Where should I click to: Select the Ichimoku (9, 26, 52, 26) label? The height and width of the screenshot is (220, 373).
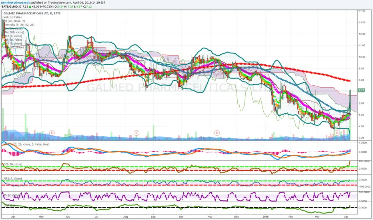(x=19, y=25)
